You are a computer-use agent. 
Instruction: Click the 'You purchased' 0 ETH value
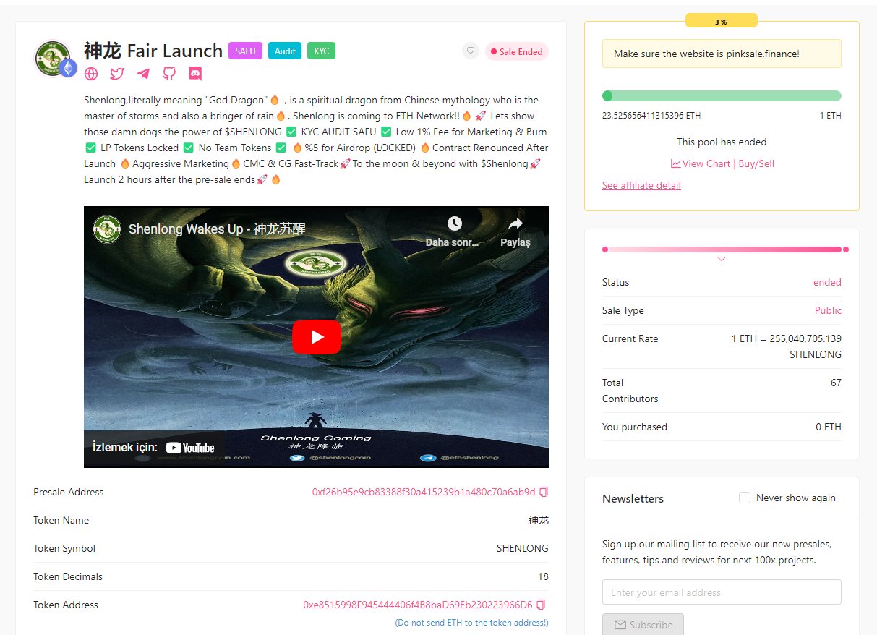[829, 427]
